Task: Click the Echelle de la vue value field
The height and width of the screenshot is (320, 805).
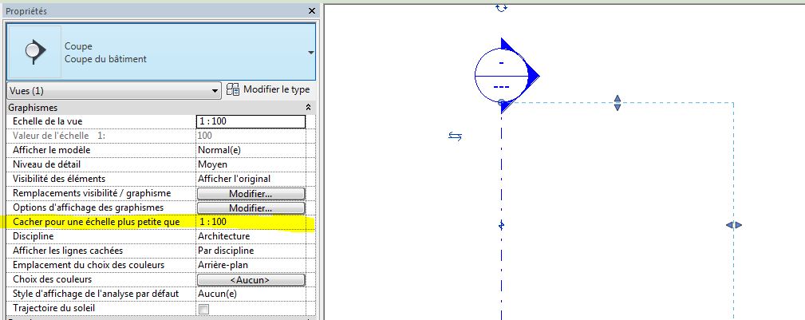Action: click(x=251, y=121)
